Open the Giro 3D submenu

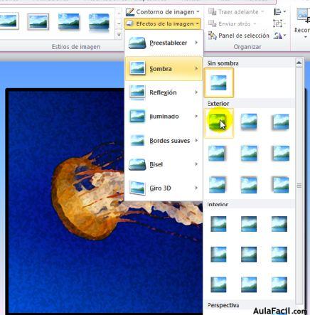[164, 188]
